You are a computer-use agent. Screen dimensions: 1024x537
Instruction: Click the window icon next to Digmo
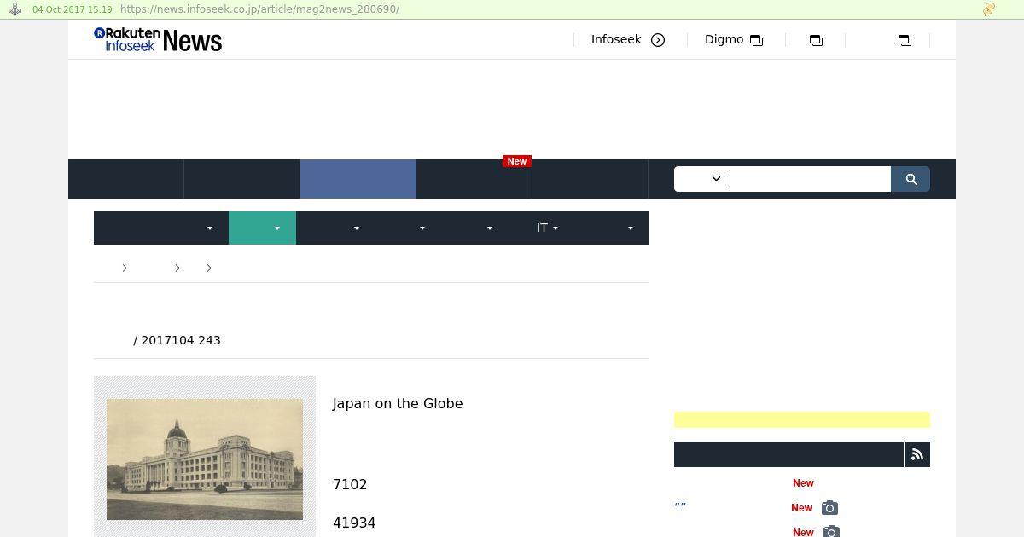coord(756,40)
